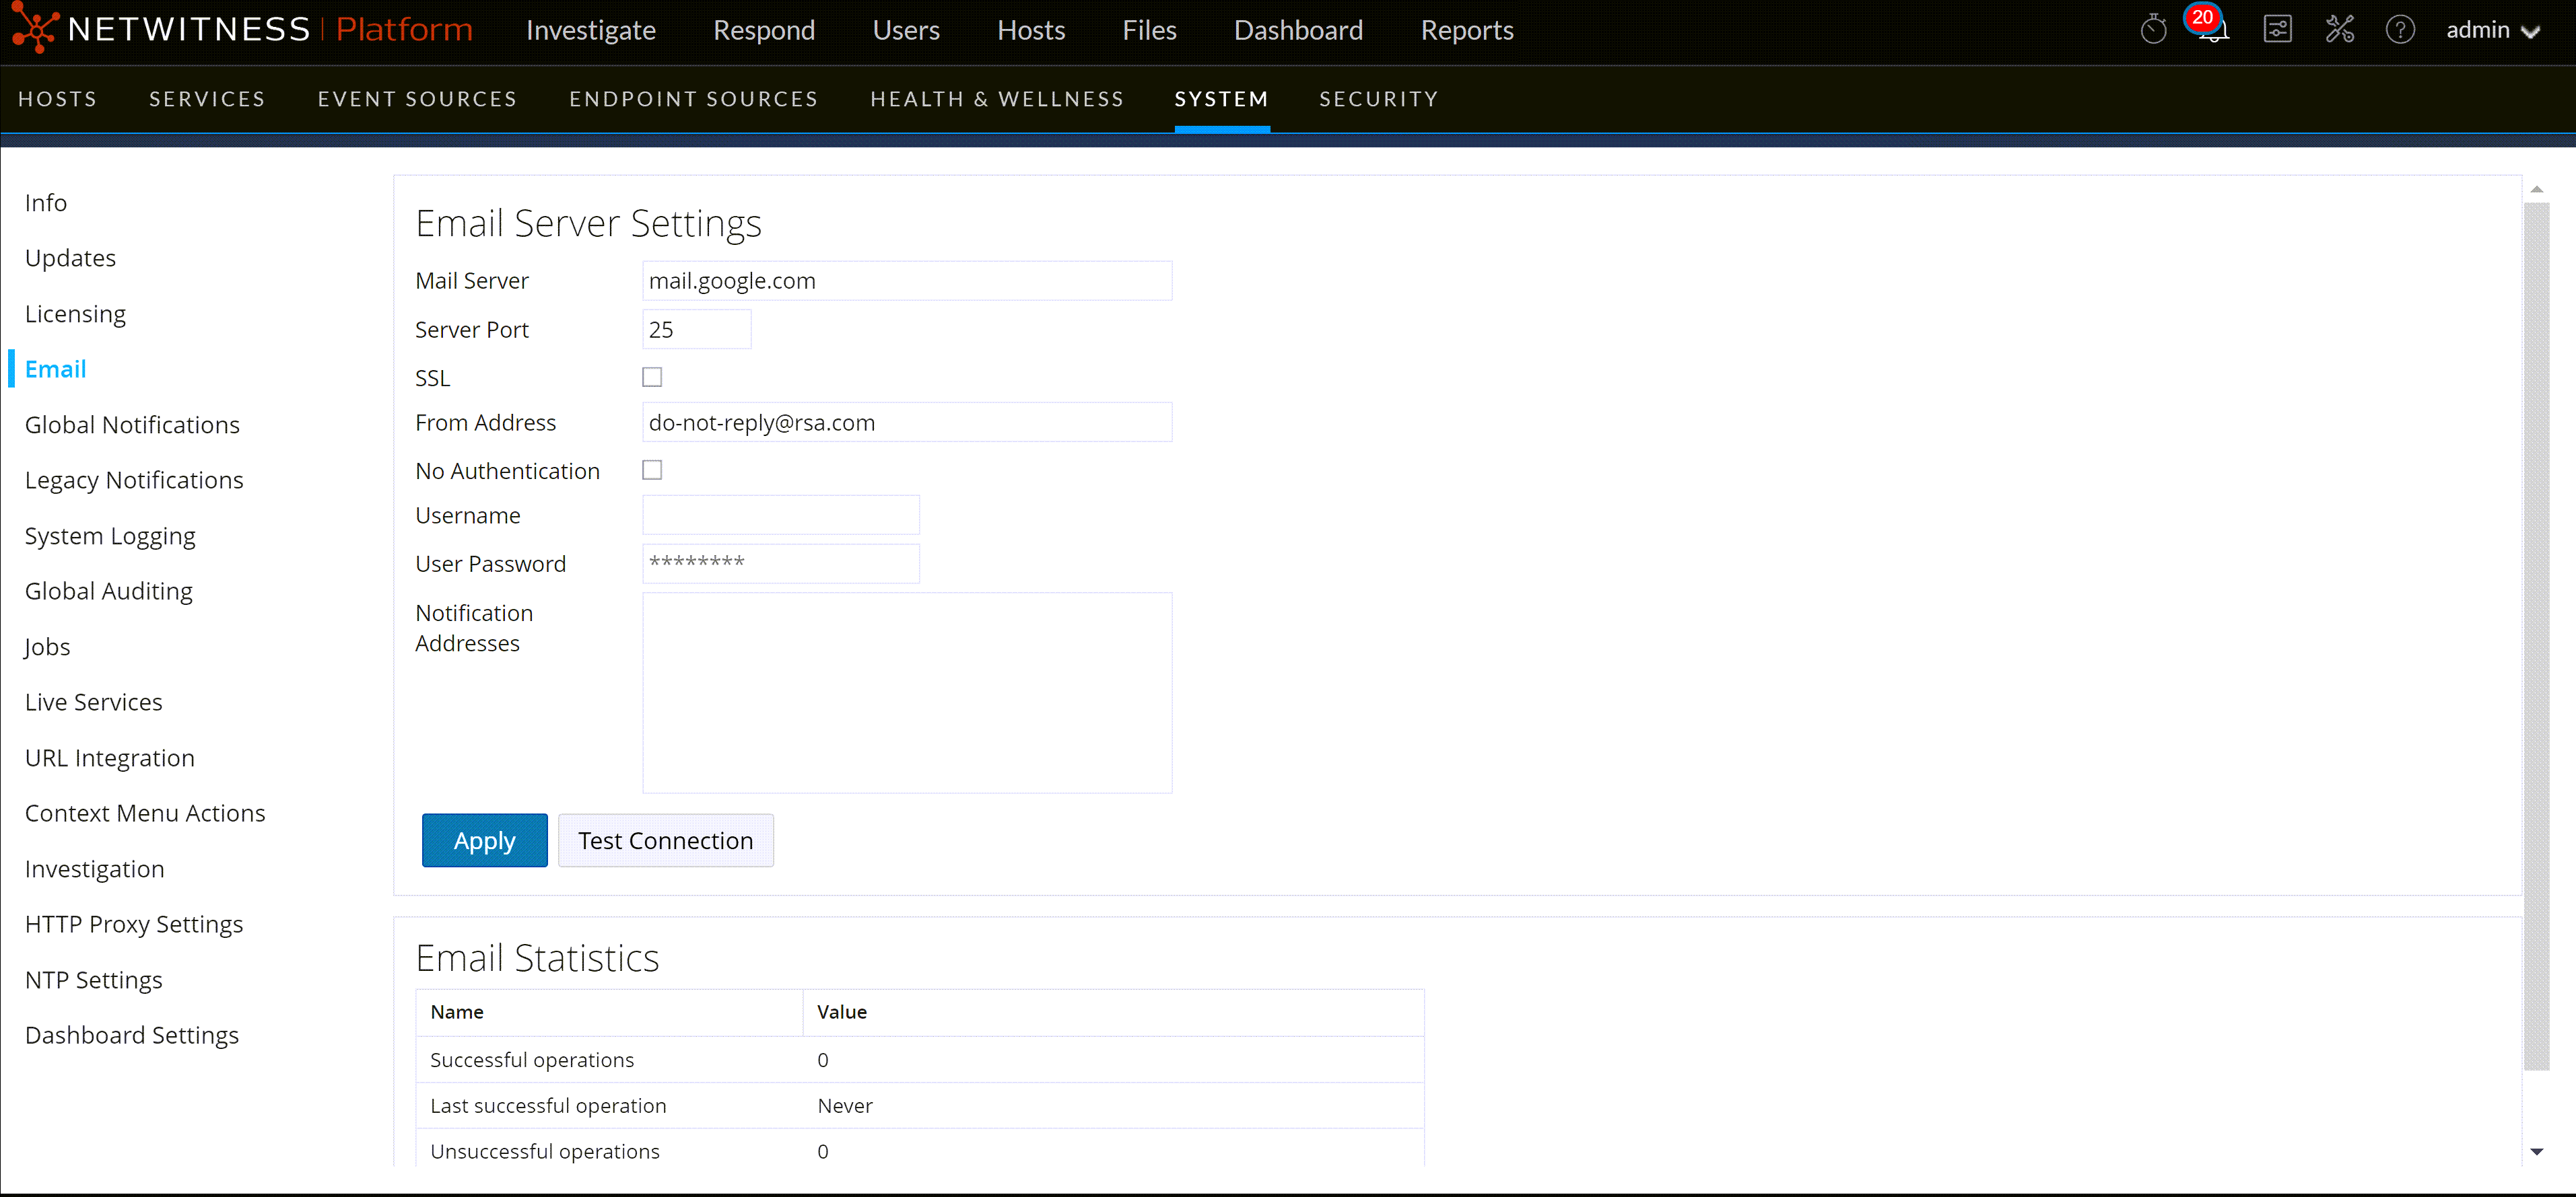
Task: Click scrollbar up arrow
Action: click(x=2536, y=189)
